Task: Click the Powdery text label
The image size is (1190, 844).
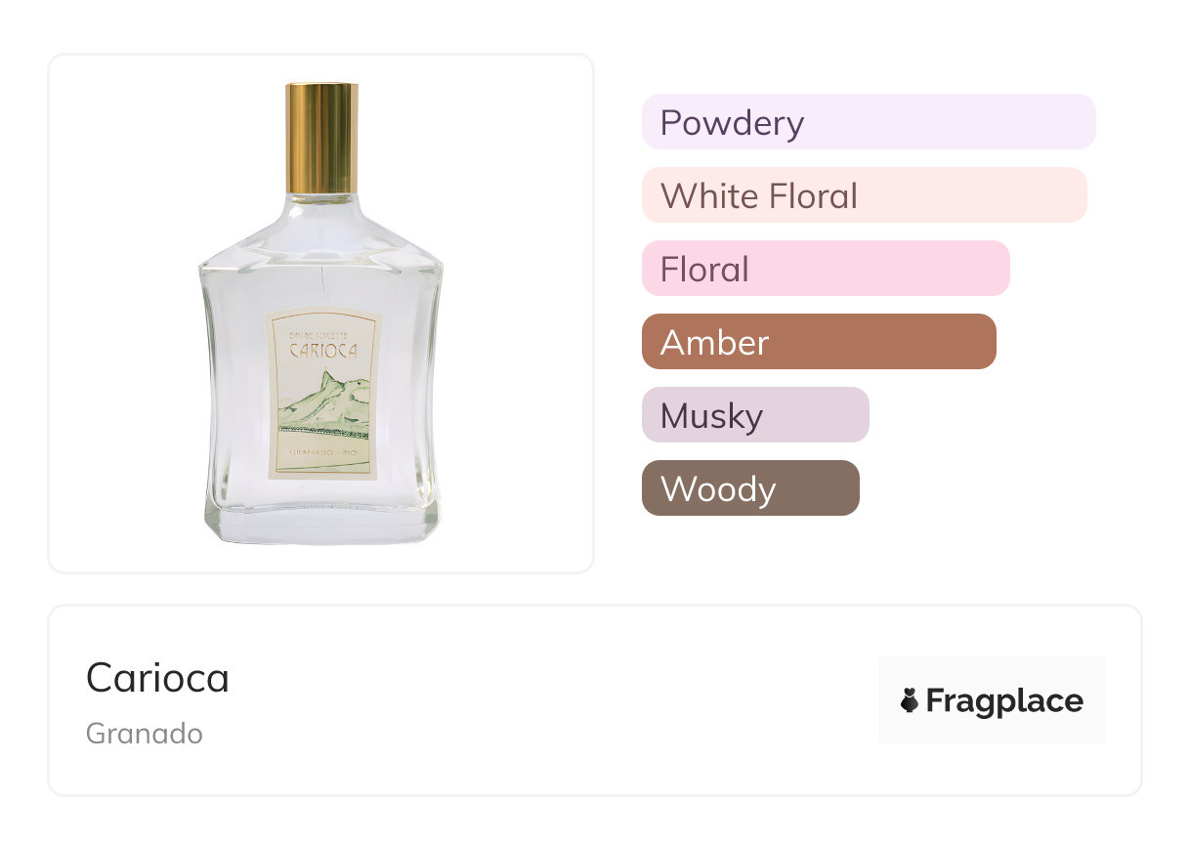Action: [x=732, y=122]
